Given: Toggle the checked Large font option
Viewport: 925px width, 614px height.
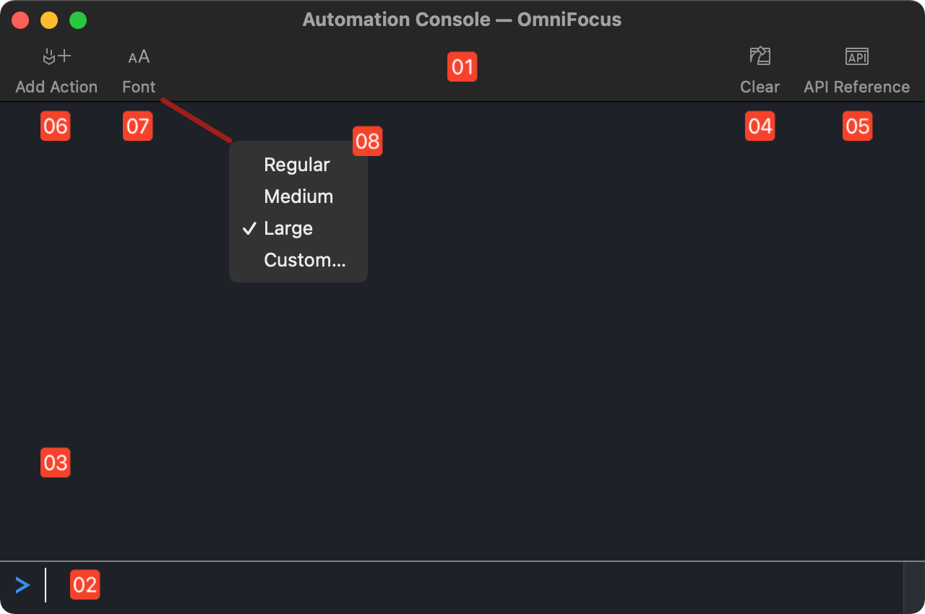Looking at the screenshot, I should [288, 228].
